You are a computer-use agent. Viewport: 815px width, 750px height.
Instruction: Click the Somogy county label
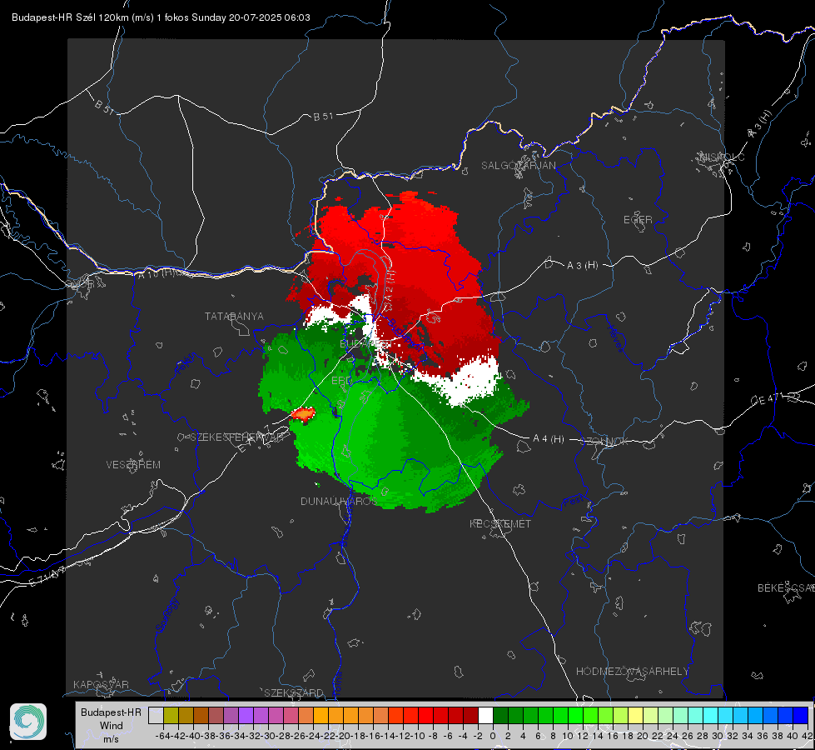(x=167, y=616)
